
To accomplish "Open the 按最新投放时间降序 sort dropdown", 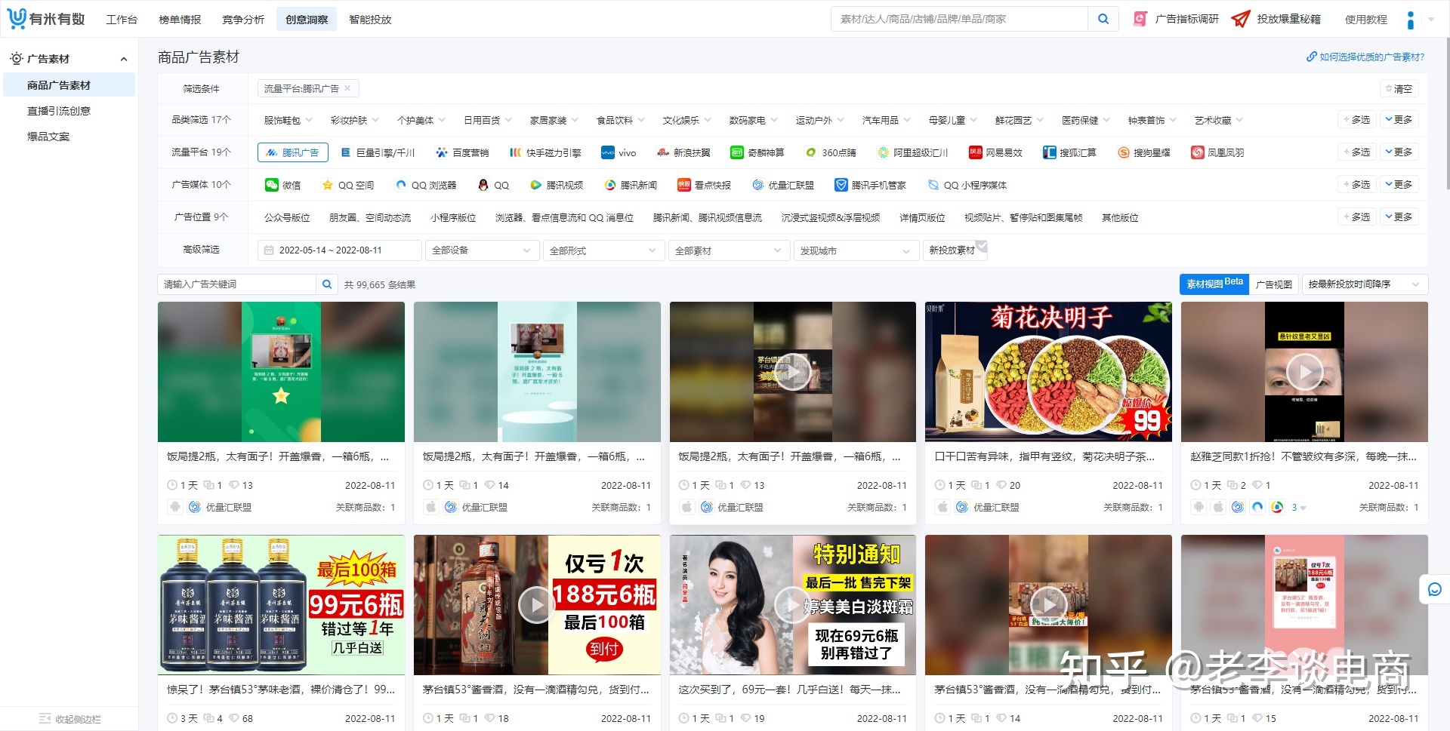I will pyautogui.click(x=1365, y=284).
